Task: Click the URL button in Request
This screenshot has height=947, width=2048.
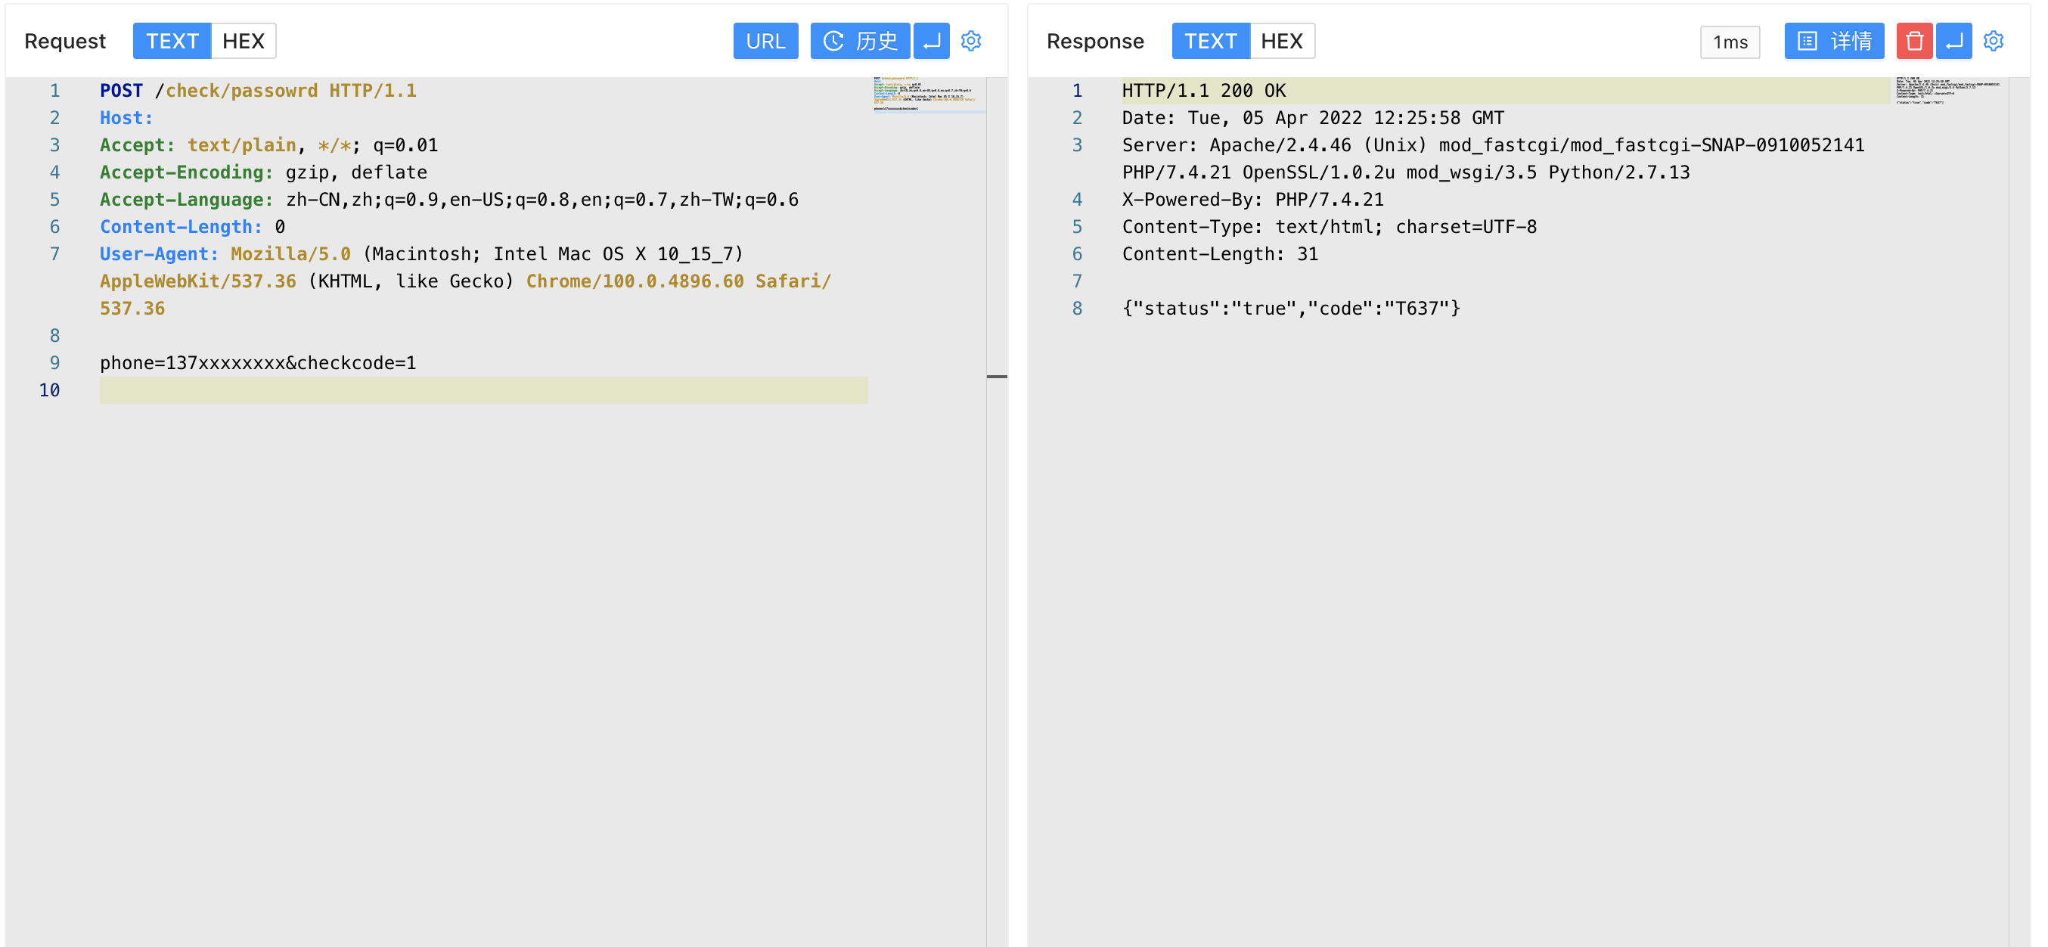Action: pos(765,41)
